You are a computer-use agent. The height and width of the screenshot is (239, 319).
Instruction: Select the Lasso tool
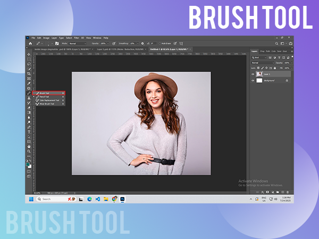[29, 64]
